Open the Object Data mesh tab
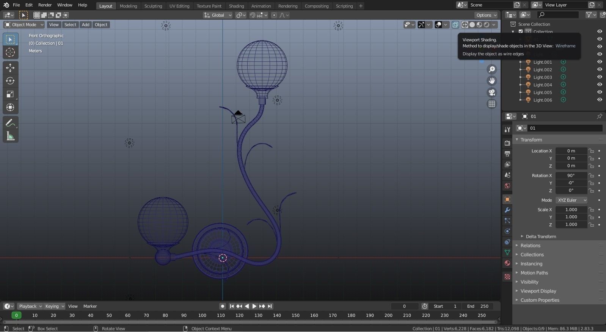 [x=507, y=252]
